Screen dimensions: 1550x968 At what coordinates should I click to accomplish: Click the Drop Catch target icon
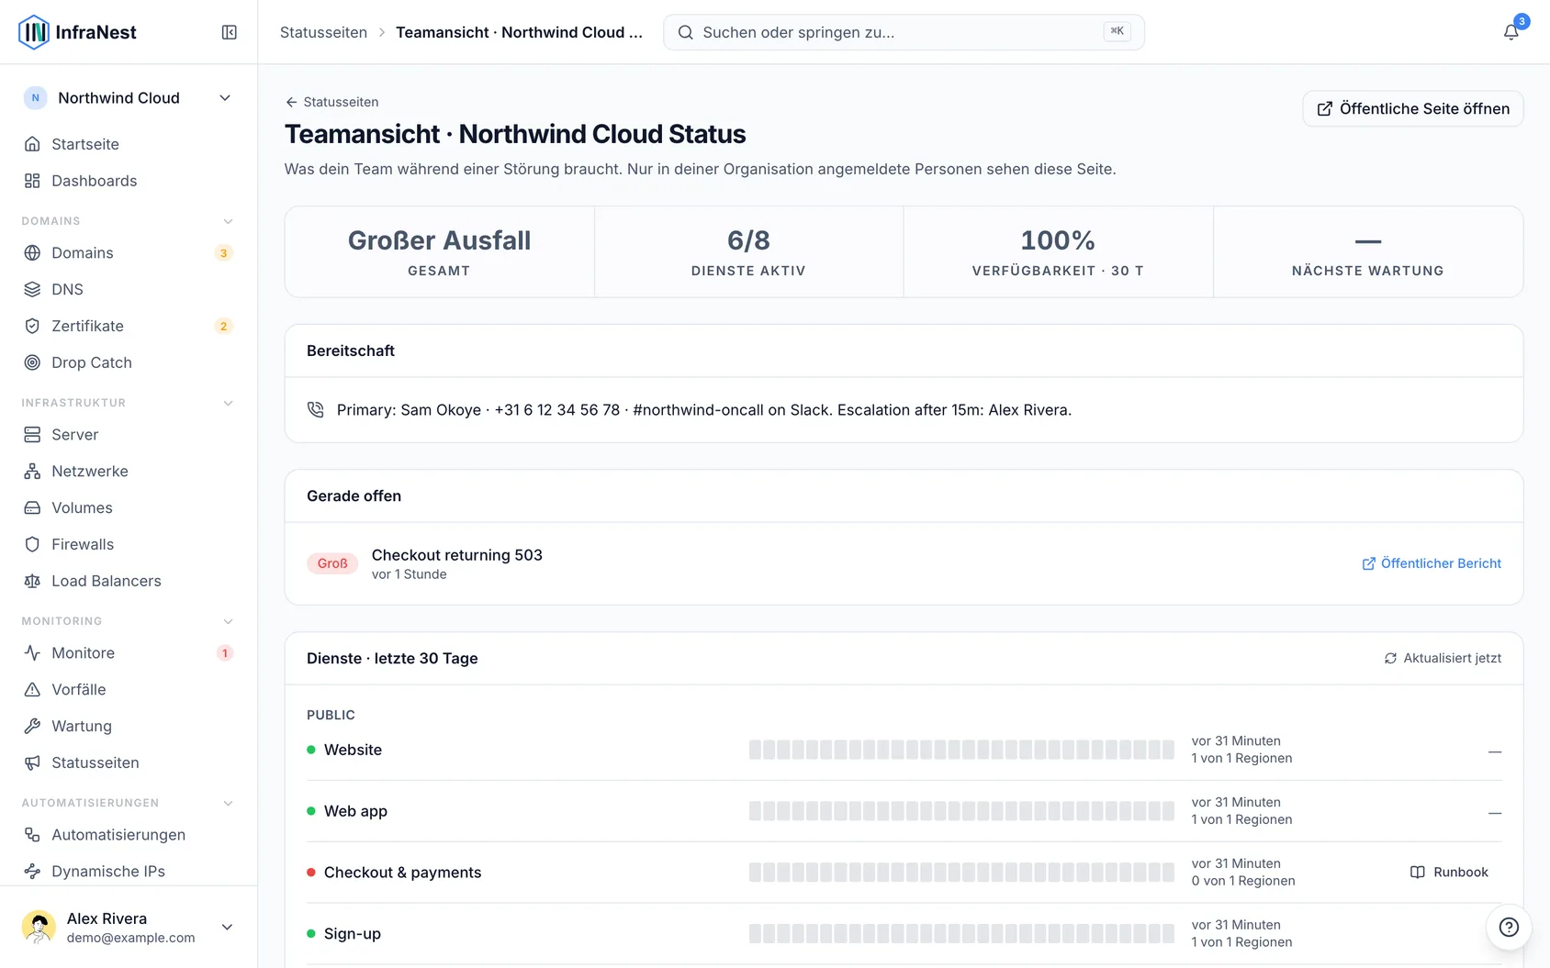point(32,362)
